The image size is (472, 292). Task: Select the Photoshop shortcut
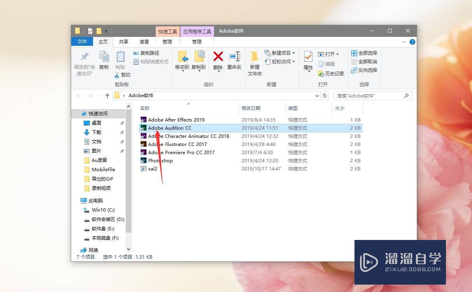(251, 160)
